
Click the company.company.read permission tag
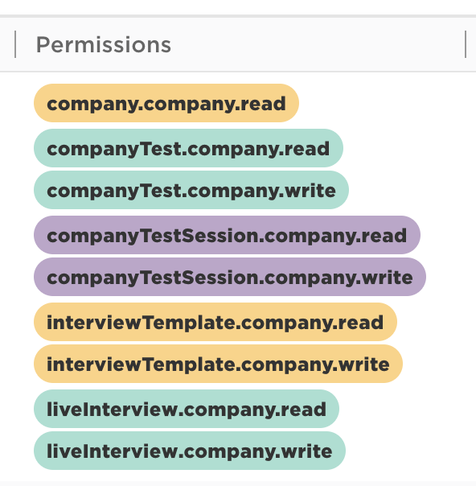click(x=166, y=103)
